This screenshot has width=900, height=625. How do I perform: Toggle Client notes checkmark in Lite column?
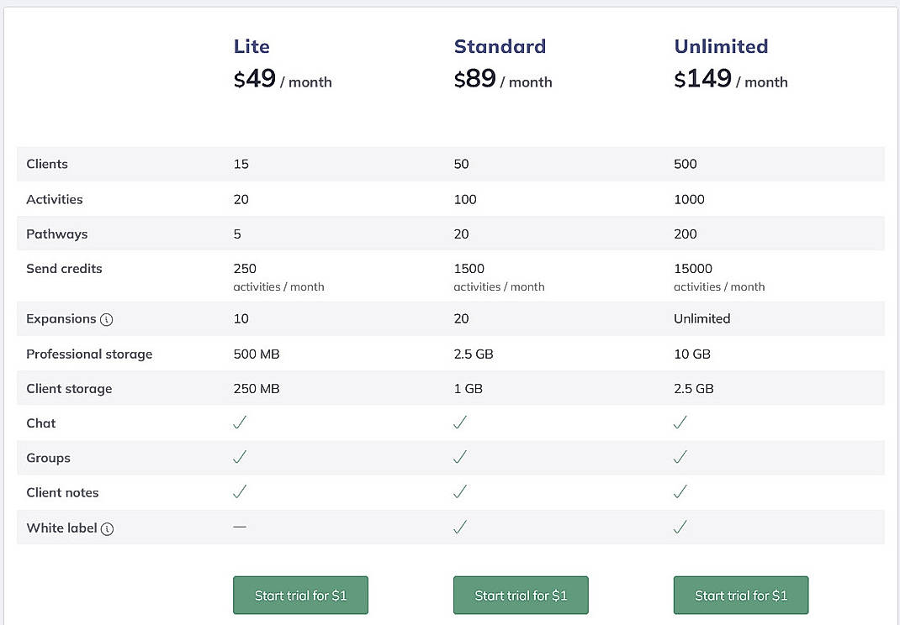(x=240, y=492)
